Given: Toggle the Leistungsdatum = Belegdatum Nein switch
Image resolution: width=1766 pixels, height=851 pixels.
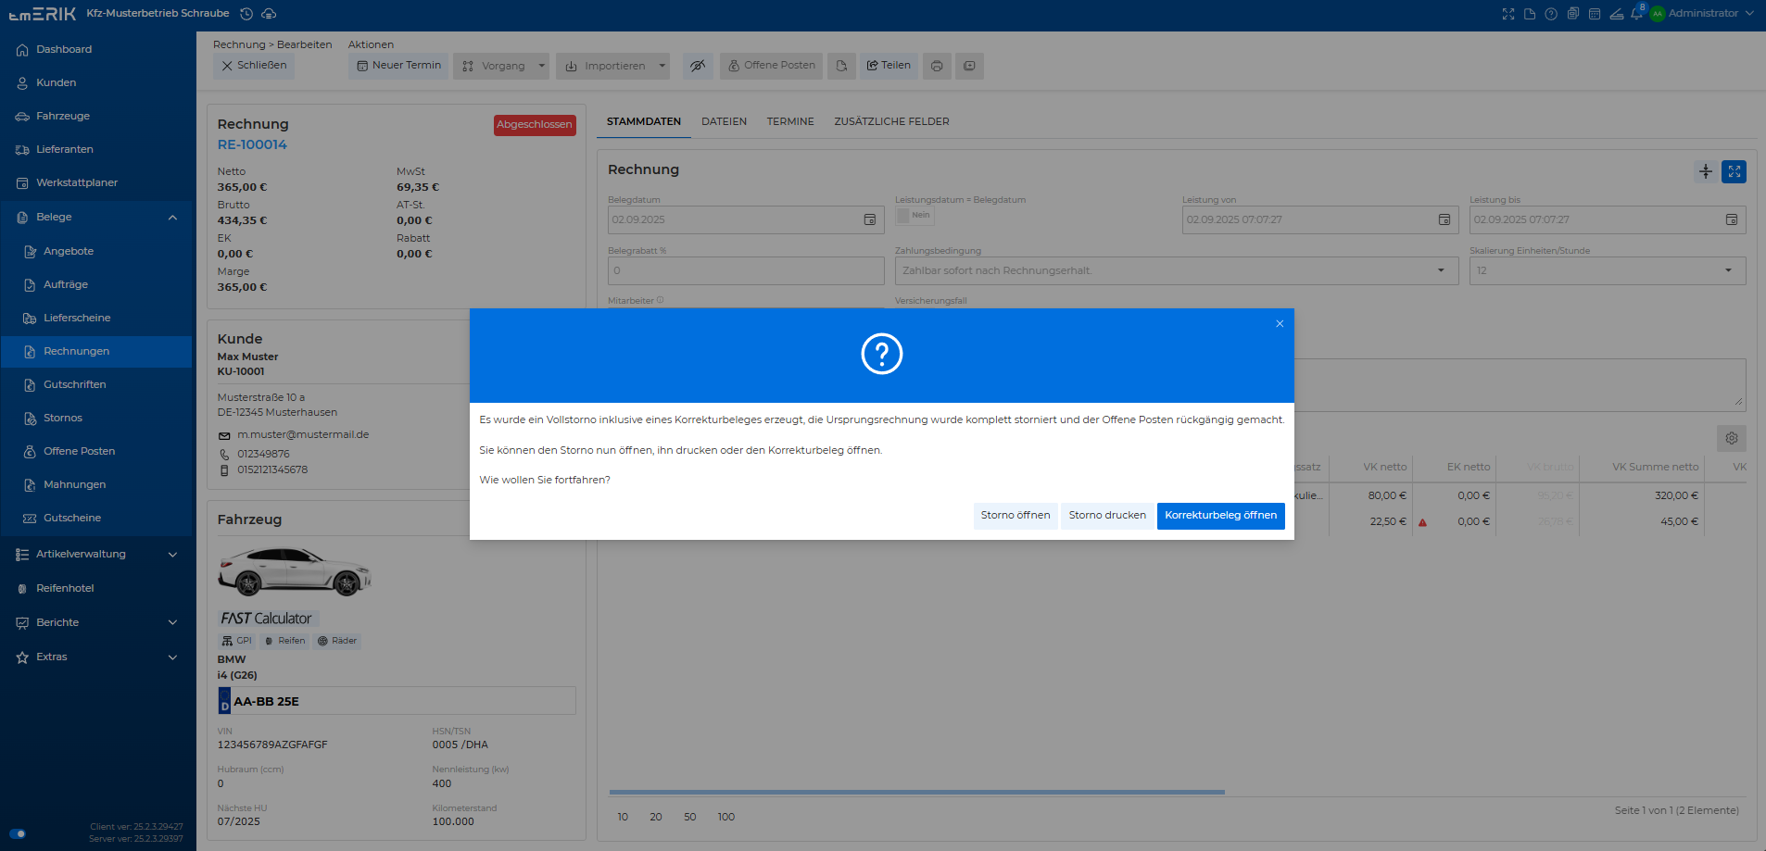Looking at the screenshot, I should coord(915,215).
